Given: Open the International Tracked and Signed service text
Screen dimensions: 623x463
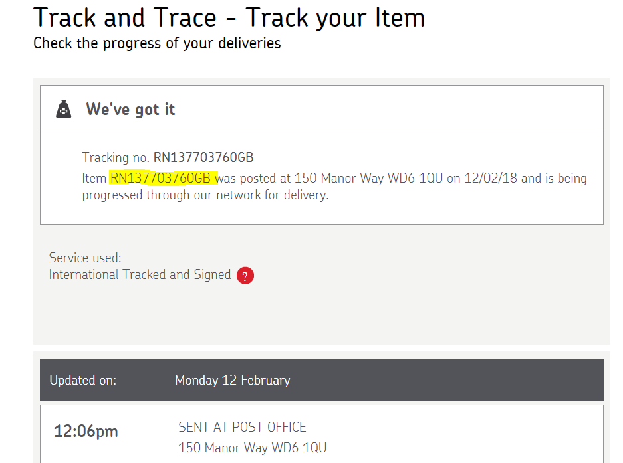Looking at the screenshot, I should (140, 274).
